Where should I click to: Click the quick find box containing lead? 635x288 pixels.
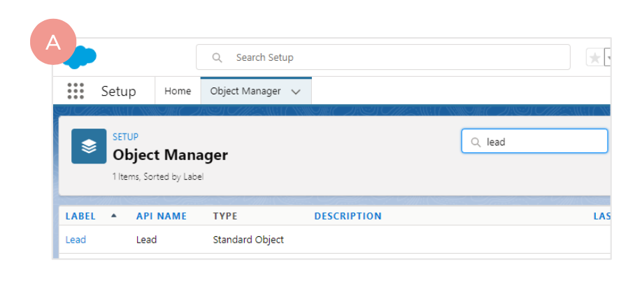534,141
